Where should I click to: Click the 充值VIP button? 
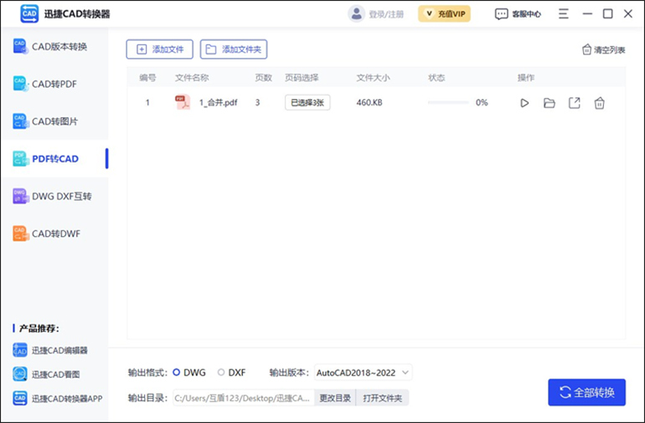point(444,14)
